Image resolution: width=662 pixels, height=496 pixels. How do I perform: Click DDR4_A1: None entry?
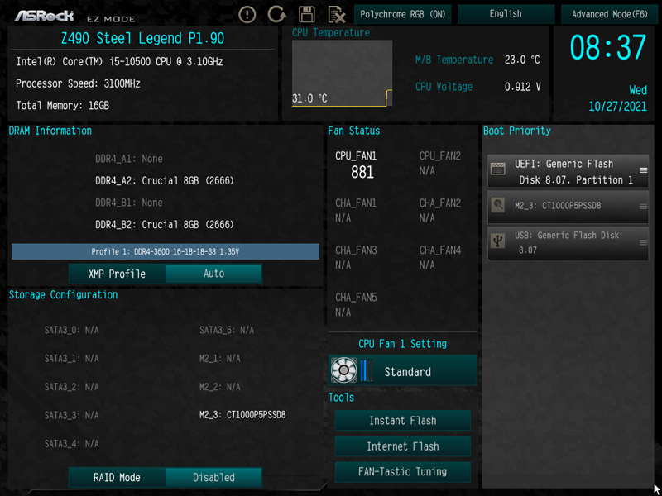(x=129, y=159)
